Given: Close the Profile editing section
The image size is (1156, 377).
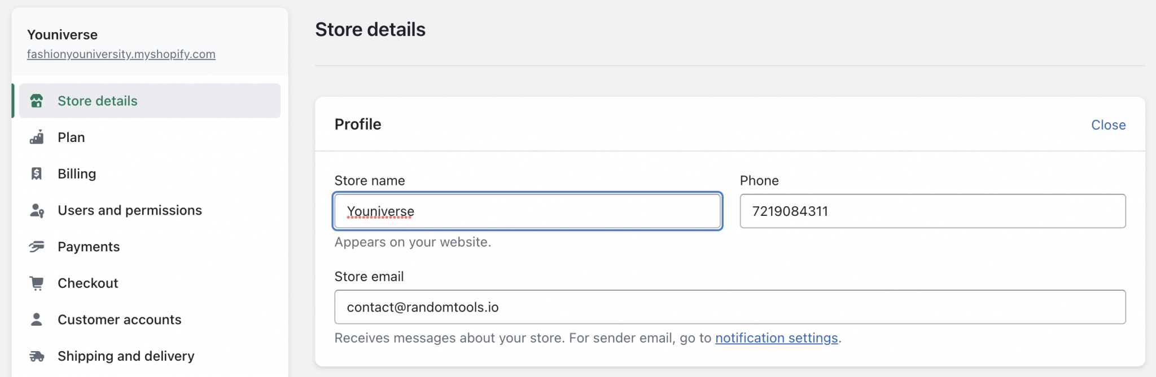Looking at the screenshot, I should pyautogui.click(x=1108, y=125).
